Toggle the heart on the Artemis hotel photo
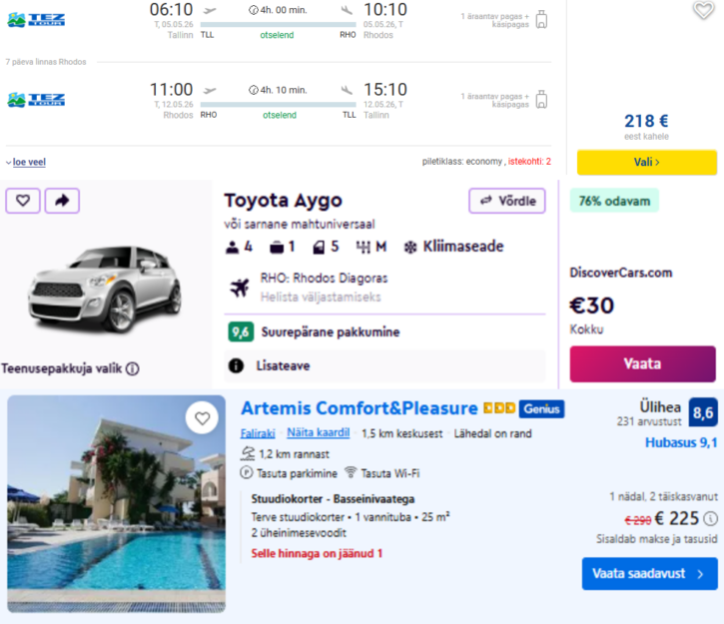The height and width of the screenshot is (624, 724). [202, 418]
